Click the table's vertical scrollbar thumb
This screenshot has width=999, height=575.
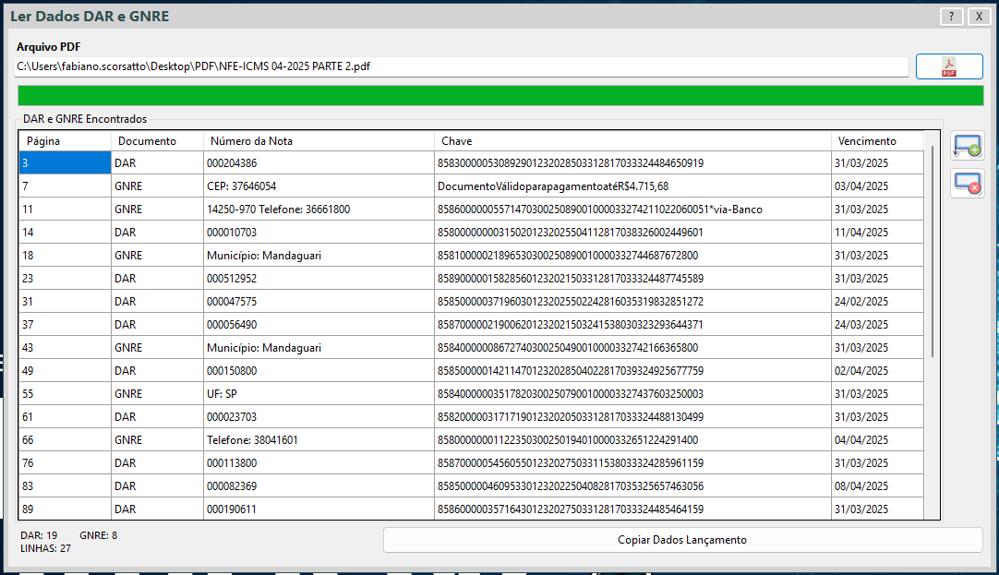(x=933, y=249)
